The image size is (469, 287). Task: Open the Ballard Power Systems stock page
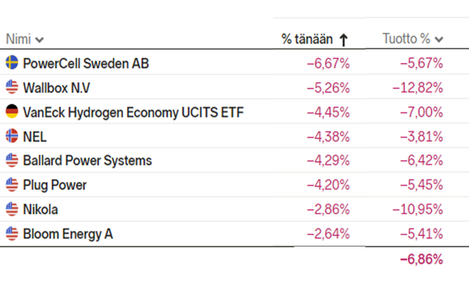coord(87,160)
